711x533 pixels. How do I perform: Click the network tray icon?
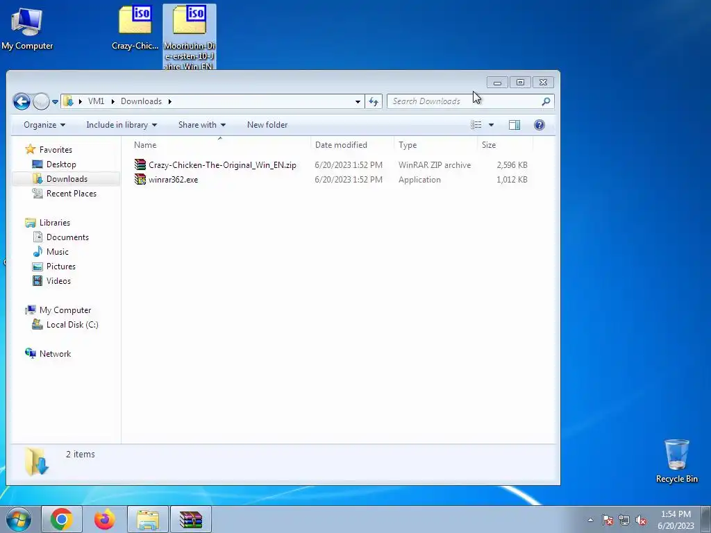pyautogui.click(x=624, y=520)
